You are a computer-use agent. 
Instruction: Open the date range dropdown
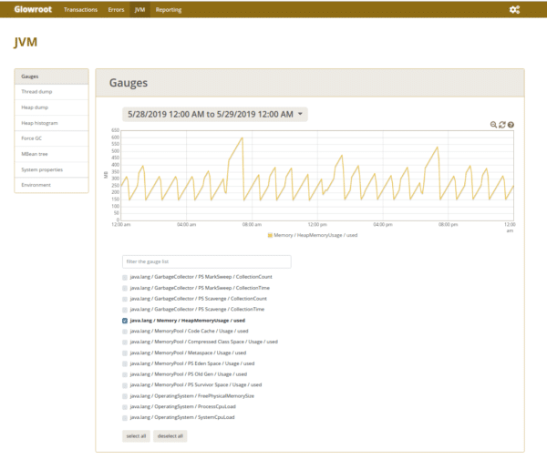[215, 114]
